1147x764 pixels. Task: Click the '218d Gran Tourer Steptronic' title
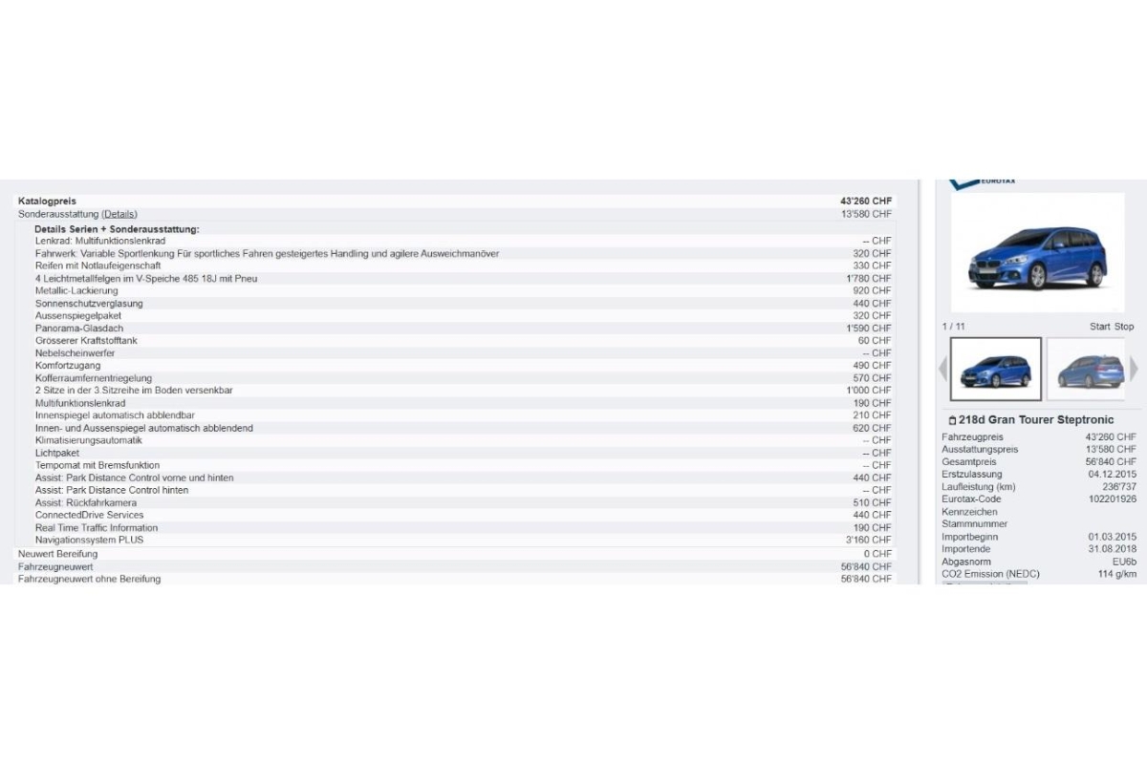(x=1036, y=420)
